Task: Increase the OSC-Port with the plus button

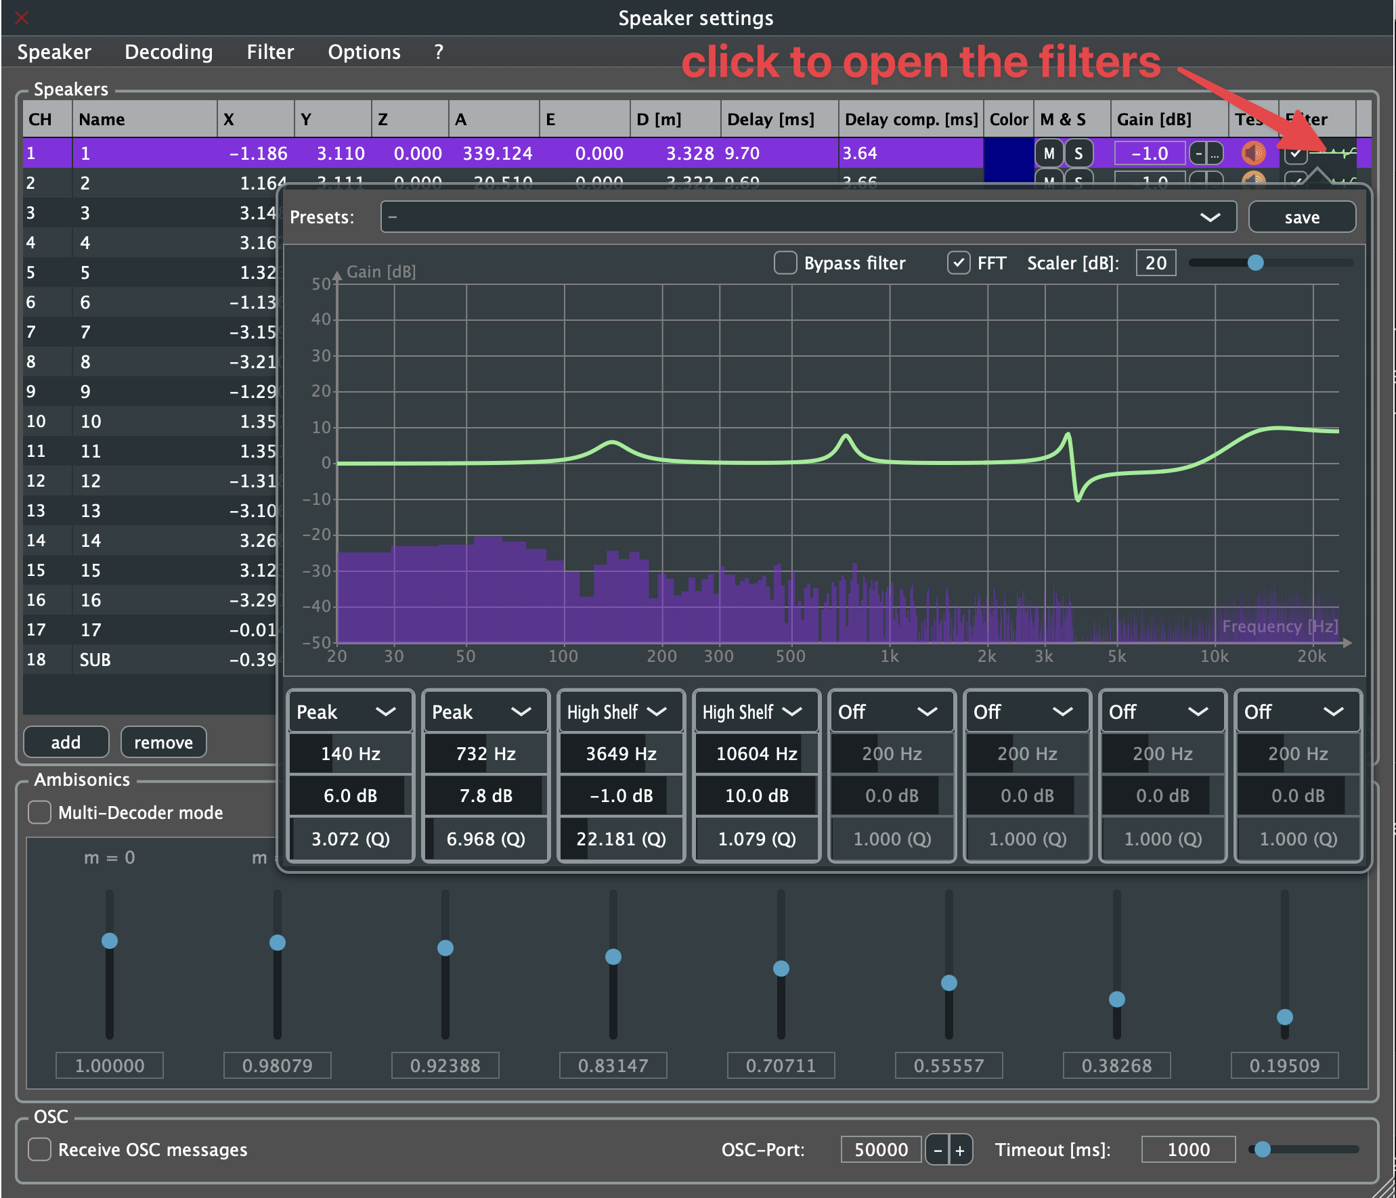Action: pyautogui.click(x=960, y=1150)
